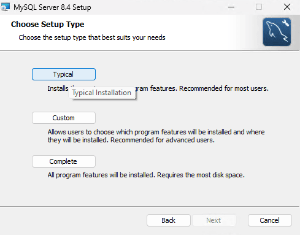This screenshot has height=235, width=300.
Task: Click the 'MySQL Server 8.4 Setup' title text
Action: tap(52, 7)
